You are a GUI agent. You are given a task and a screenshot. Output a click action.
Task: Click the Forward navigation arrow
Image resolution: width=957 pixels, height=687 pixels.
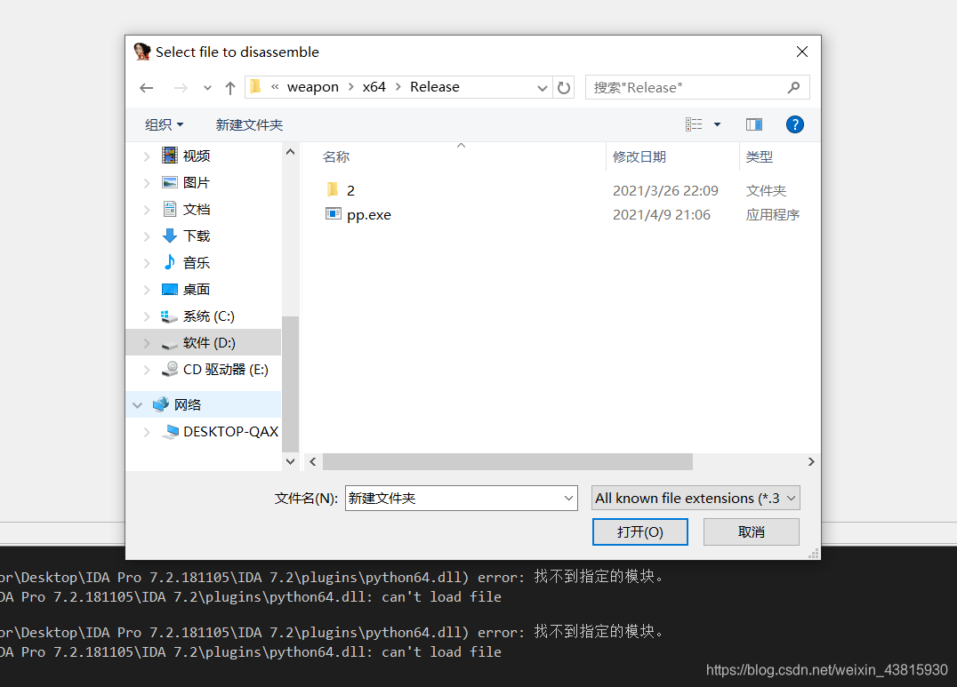coord(181,88)
